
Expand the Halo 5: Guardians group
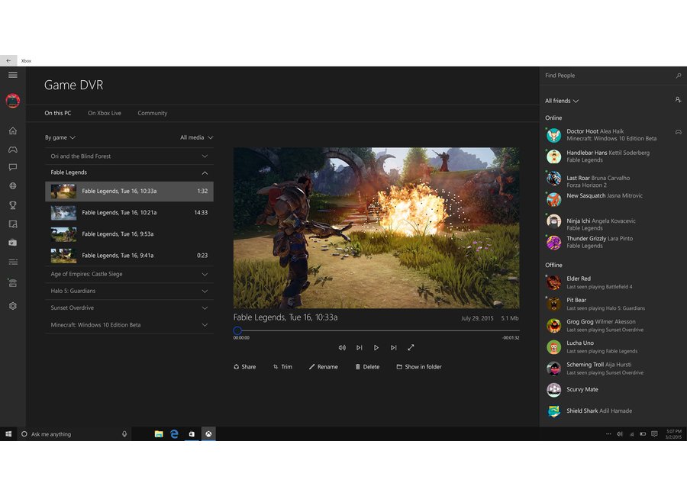point(205,291)
